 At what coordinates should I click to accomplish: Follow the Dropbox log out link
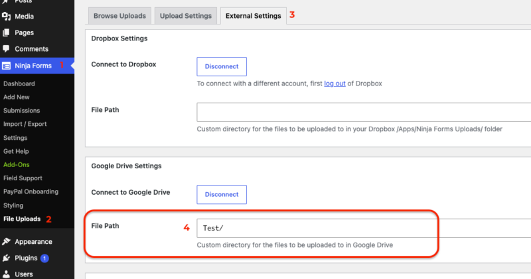[335, 84]
